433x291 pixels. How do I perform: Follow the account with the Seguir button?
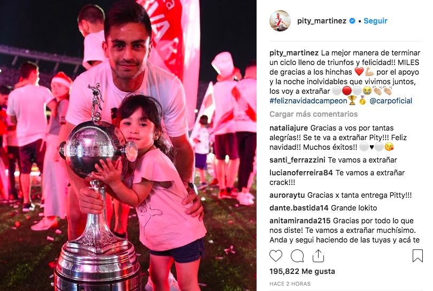(375, 21)
